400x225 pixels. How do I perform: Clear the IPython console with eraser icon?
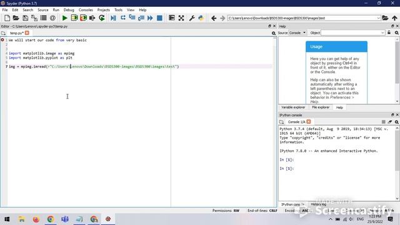point(390,122)
